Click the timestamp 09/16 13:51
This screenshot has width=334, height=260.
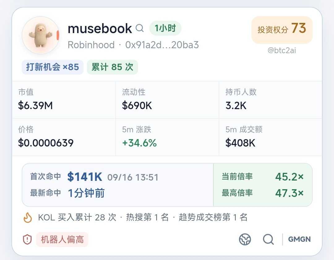coord(133,177)
